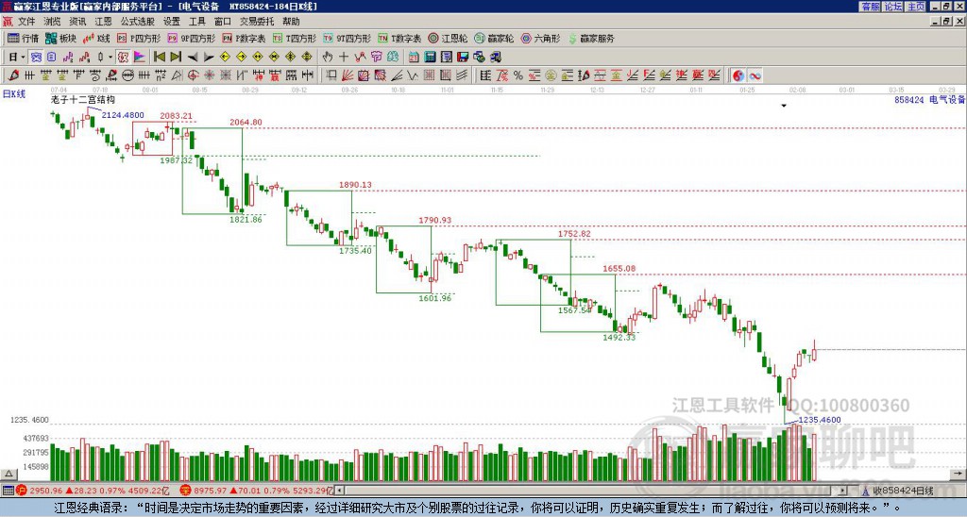Click the Shenzhen index status icon
The height and width of the screenshot is (517, 967).
click(x=185, y=491)
